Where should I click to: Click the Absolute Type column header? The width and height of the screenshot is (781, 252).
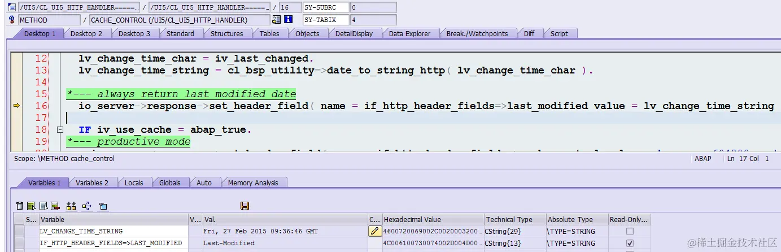pos(577,219)
